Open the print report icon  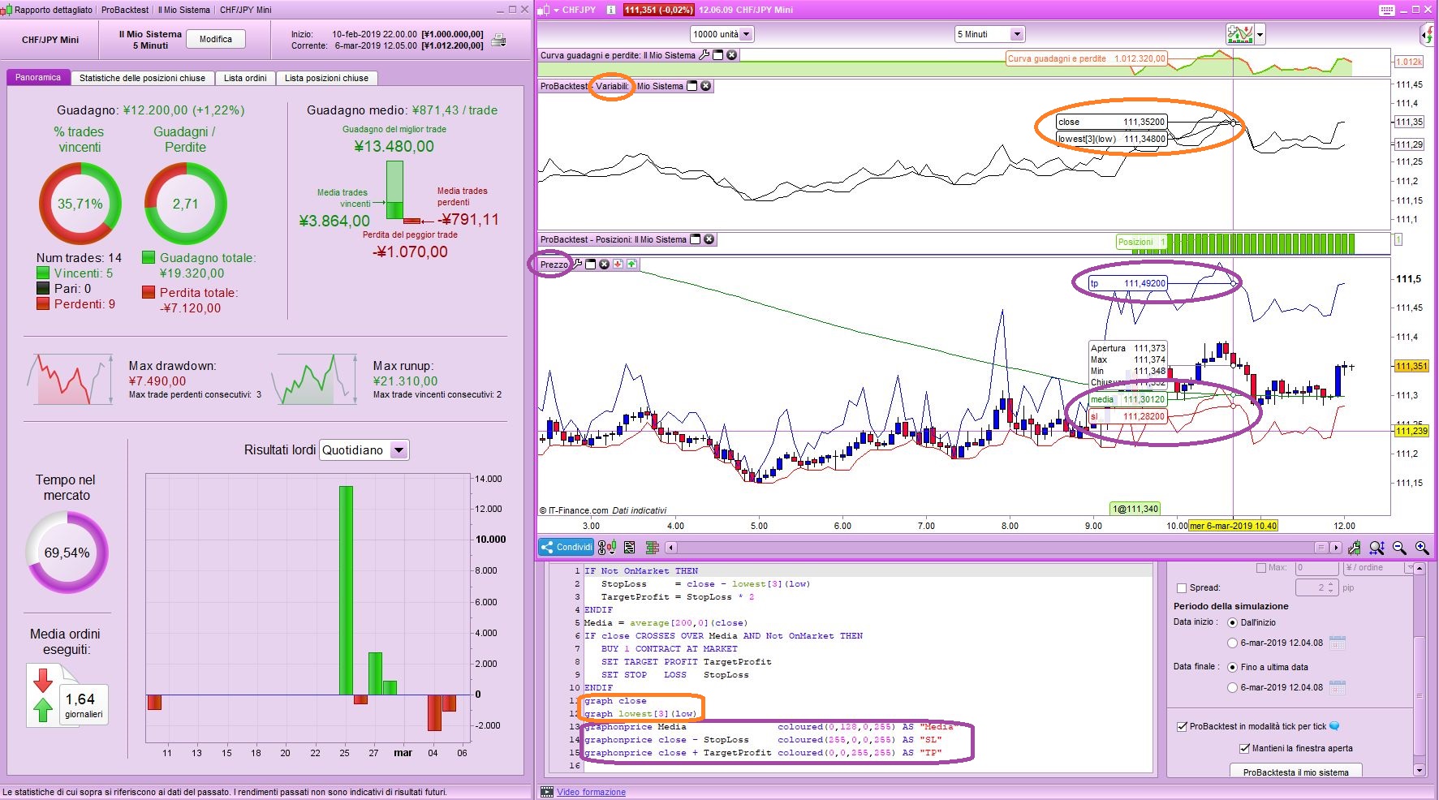point(498,40)
